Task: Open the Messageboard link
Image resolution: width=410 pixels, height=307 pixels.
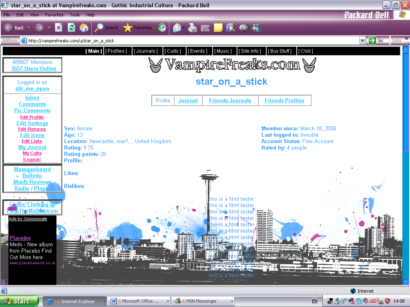Action: pos(32,169)
